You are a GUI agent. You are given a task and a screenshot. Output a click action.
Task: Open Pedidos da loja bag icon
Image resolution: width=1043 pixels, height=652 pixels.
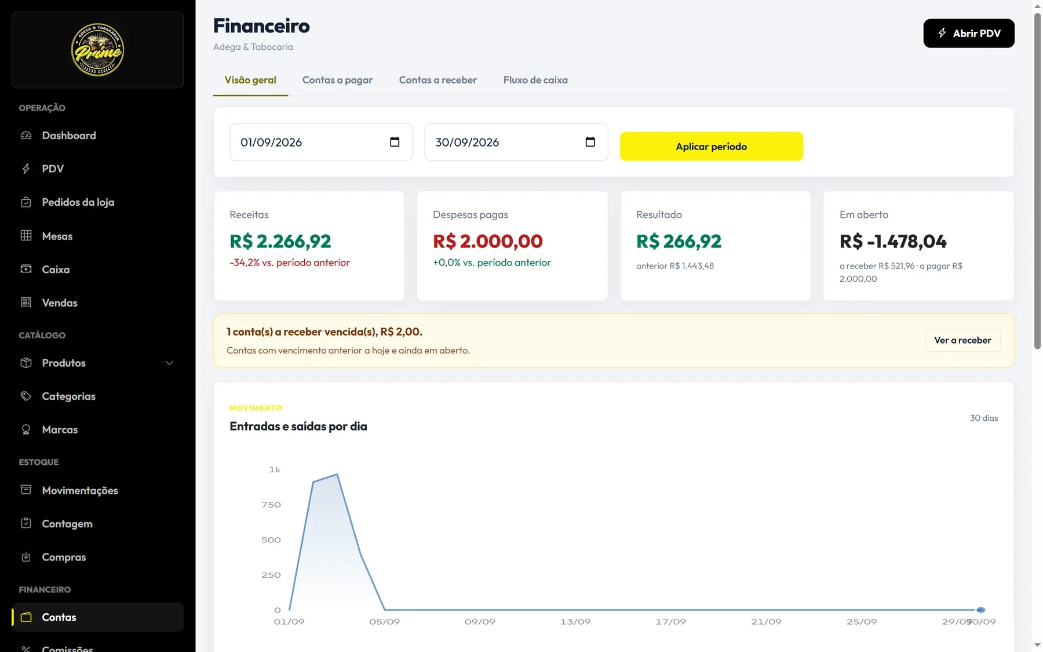(26, 202)
